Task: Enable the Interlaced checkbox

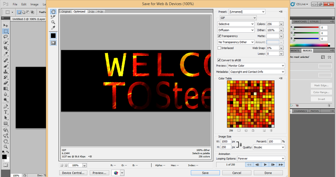Action: point(219,48)
